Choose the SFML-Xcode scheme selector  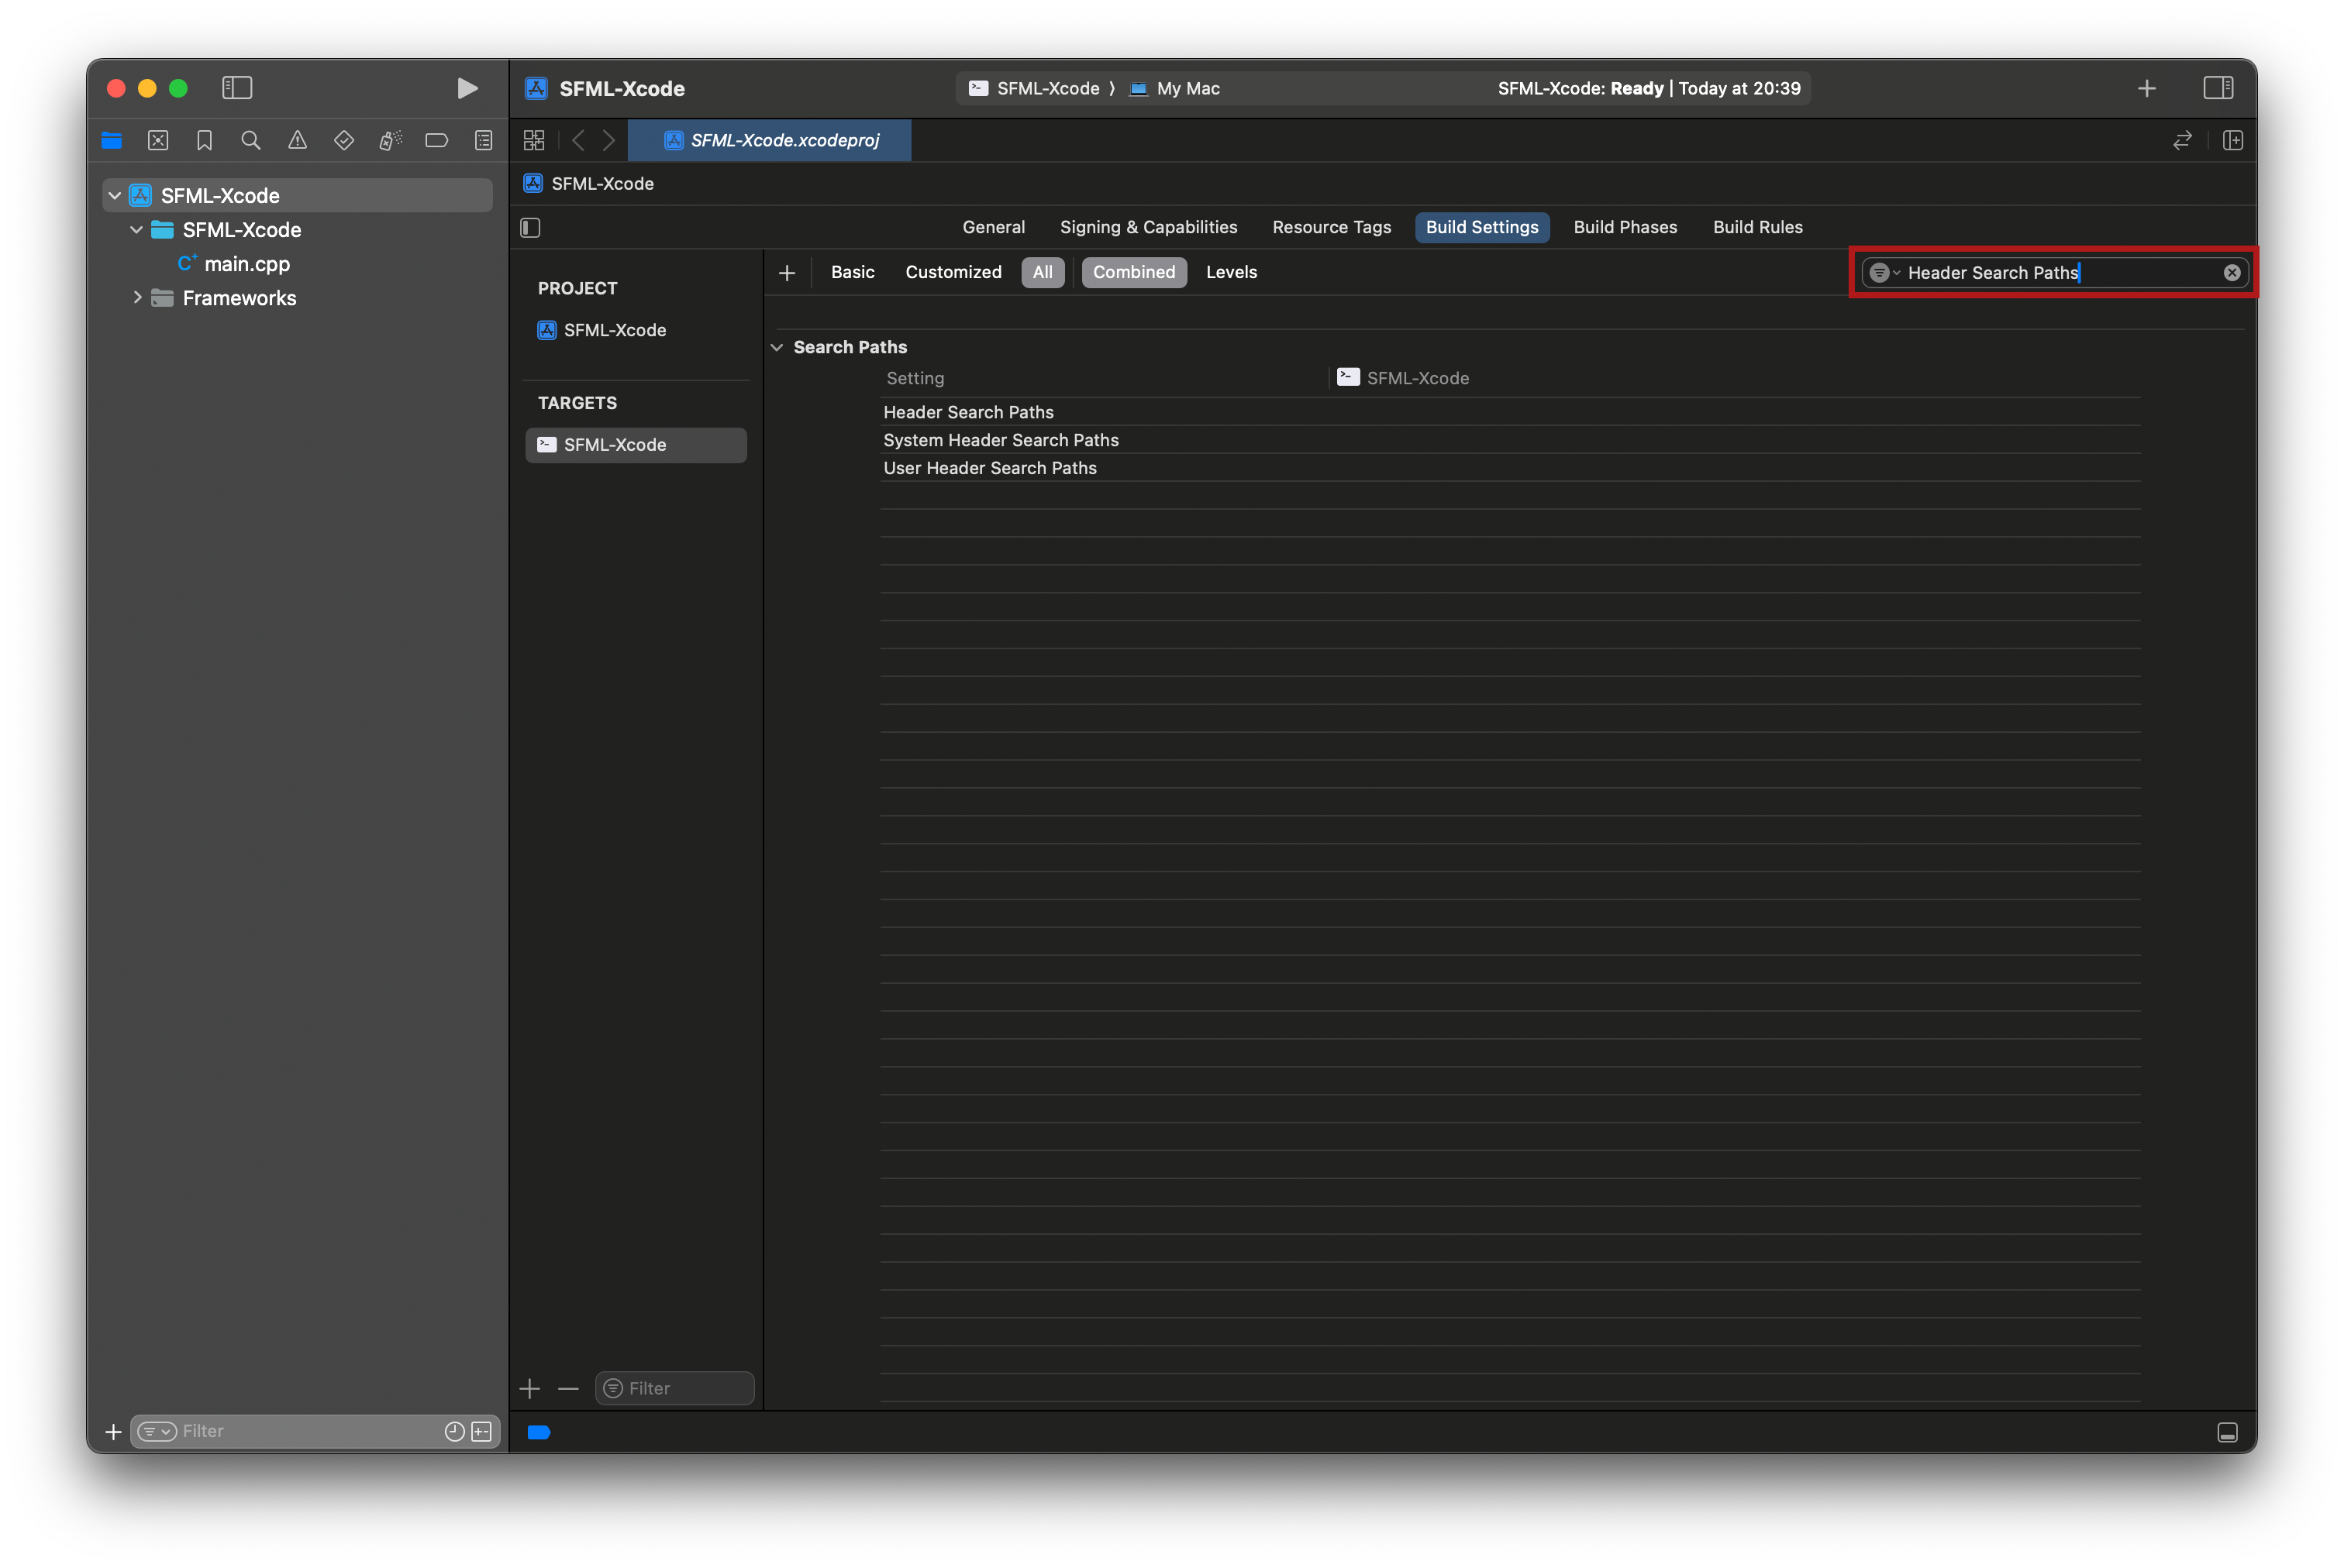[1035, 88]
